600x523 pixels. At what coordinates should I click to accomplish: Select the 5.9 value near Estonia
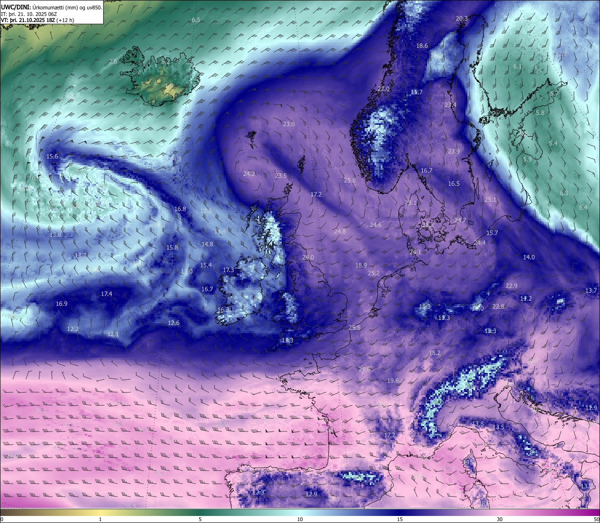[527, 159]
